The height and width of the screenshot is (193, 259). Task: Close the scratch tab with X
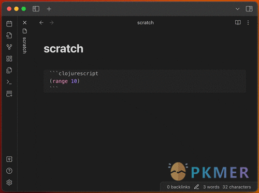[25, 23]
